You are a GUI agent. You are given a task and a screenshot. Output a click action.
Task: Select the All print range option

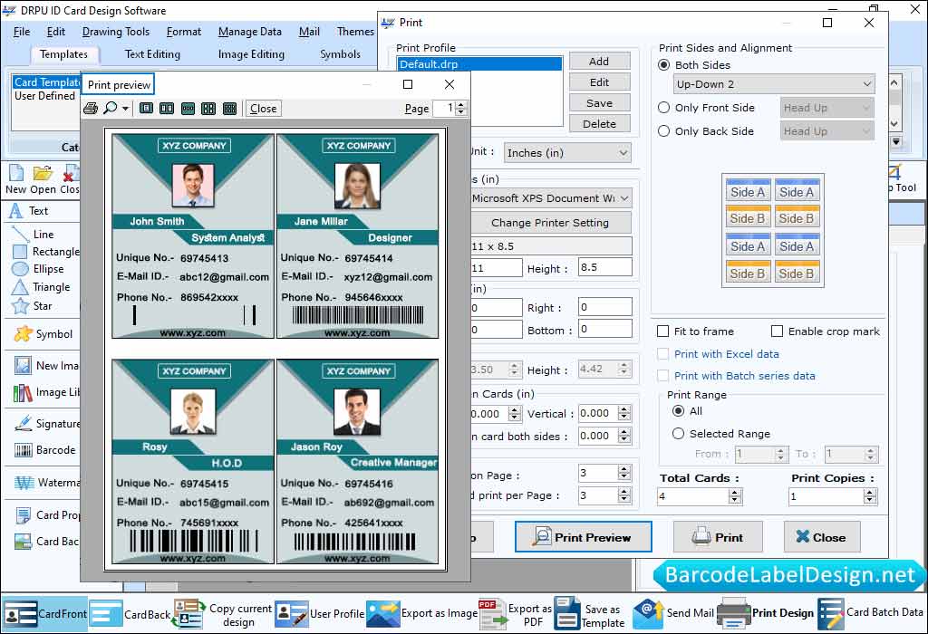678,411
